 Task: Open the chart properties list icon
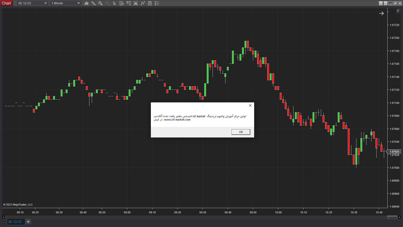[157, 3]
